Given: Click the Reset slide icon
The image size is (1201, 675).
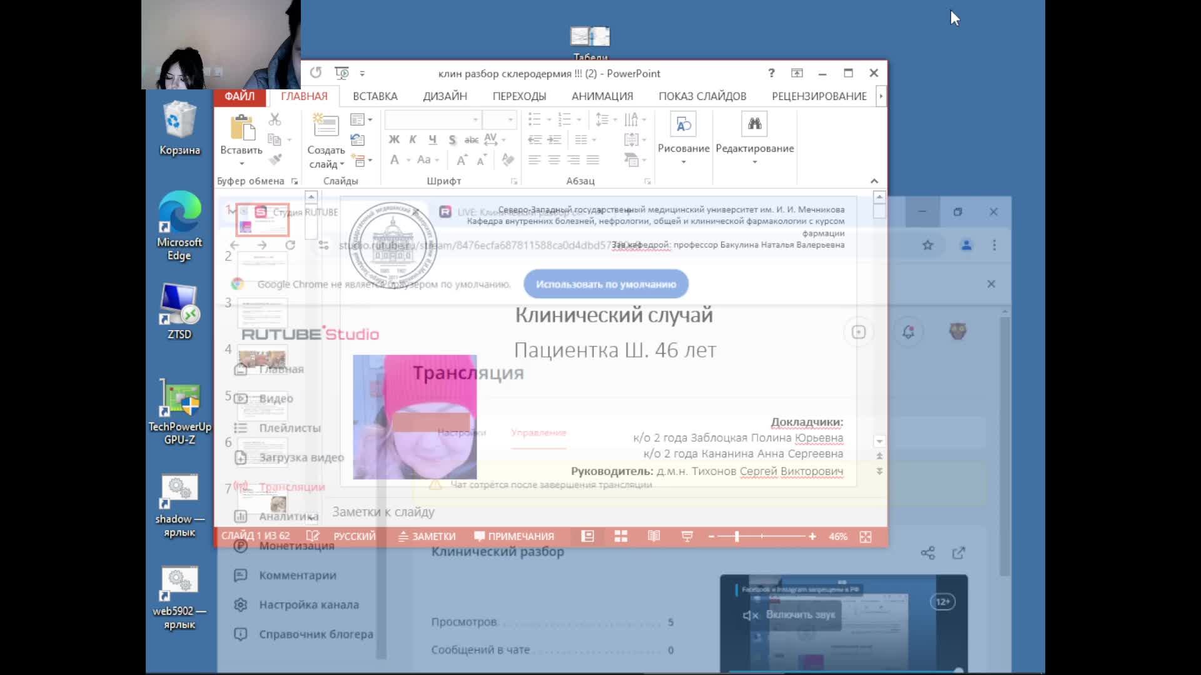Looking at the screenshot, I should (358, 140).
